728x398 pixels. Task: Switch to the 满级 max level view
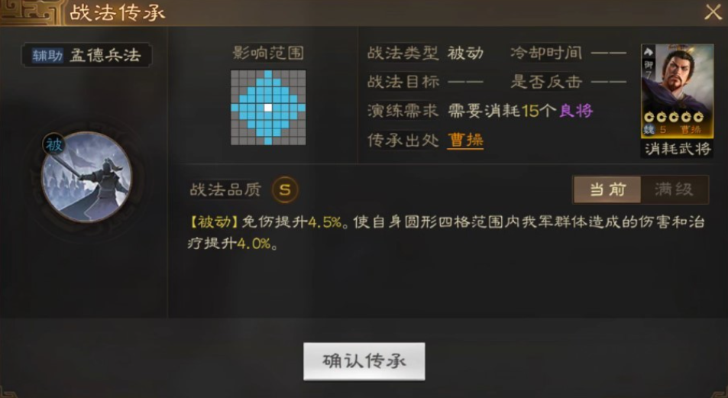(674, 189)
